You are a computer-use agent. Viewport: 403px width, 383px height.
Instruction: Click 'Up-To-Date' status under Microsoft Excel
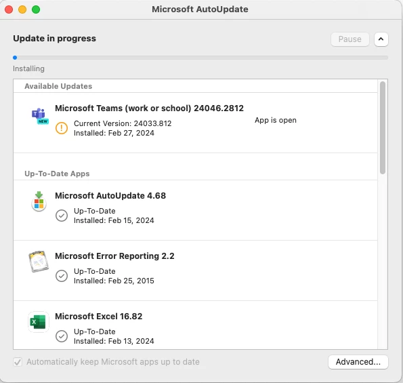95,331
